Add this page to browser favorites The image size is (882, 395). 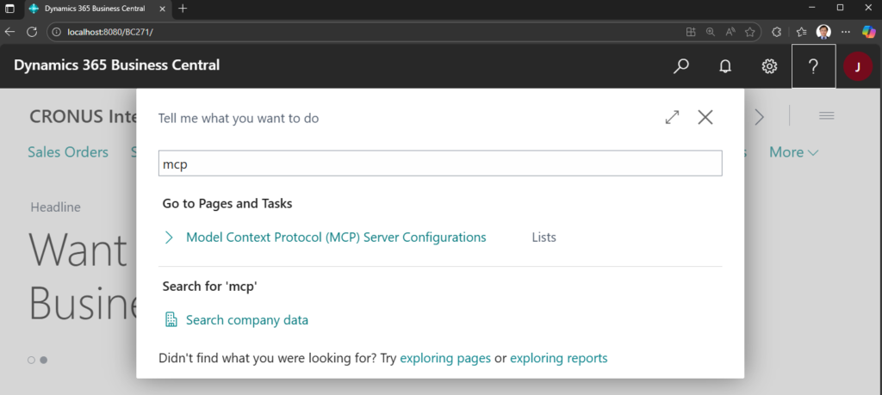(749, 31)
